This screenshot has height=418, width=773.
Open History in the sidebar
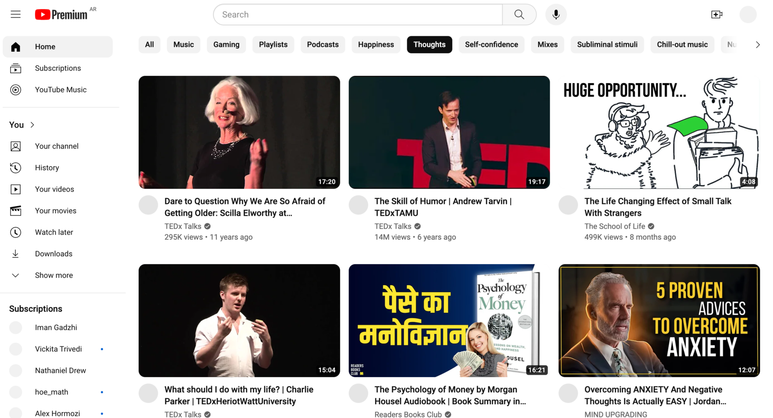47,168
